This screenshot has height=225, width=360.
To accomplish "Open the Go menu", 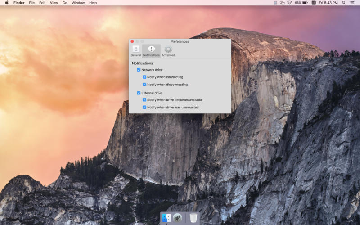I will click(x=65, y=3).
